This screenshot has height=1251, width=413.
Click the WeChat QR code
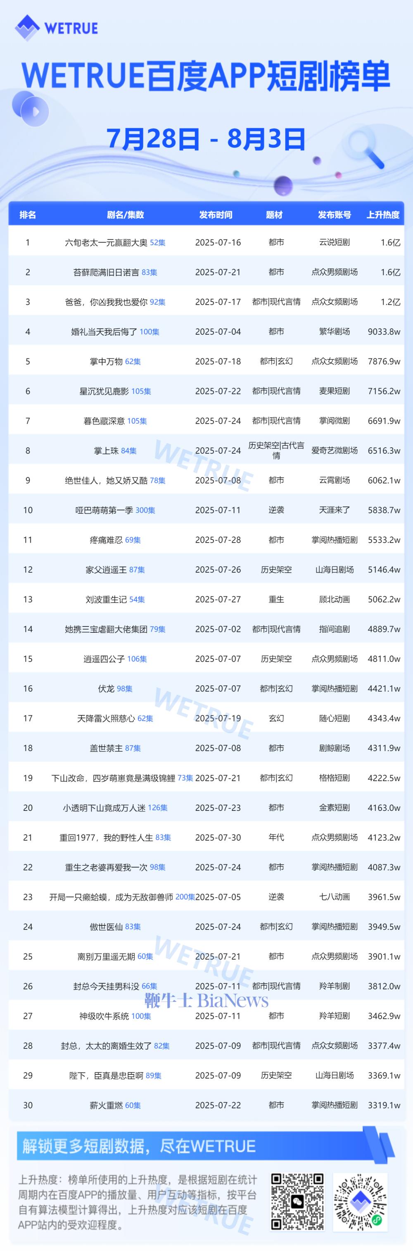point(297,1202)
